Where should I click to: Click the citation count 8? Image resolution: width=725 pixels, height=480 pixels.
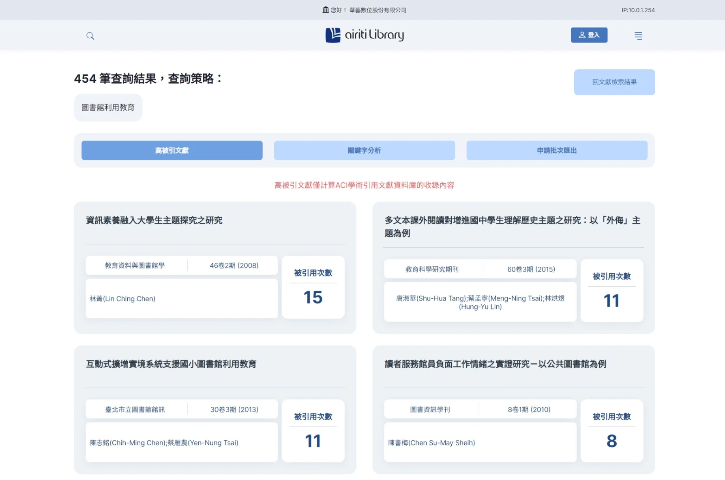pyautogui.click(x=612, y=441)
